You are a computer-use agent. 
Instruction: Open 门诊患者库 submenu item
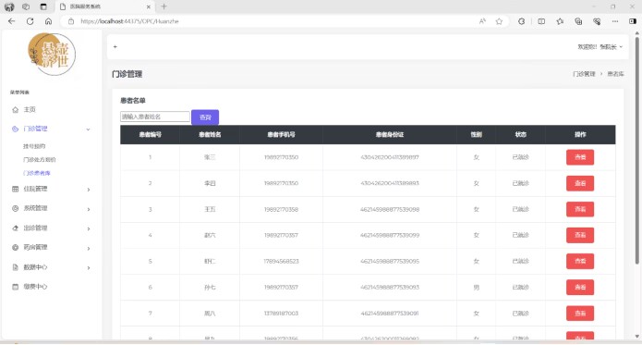coord(36,173)
